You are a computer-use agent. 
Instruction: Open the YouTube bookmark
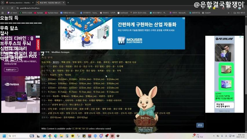coord(39,13)
